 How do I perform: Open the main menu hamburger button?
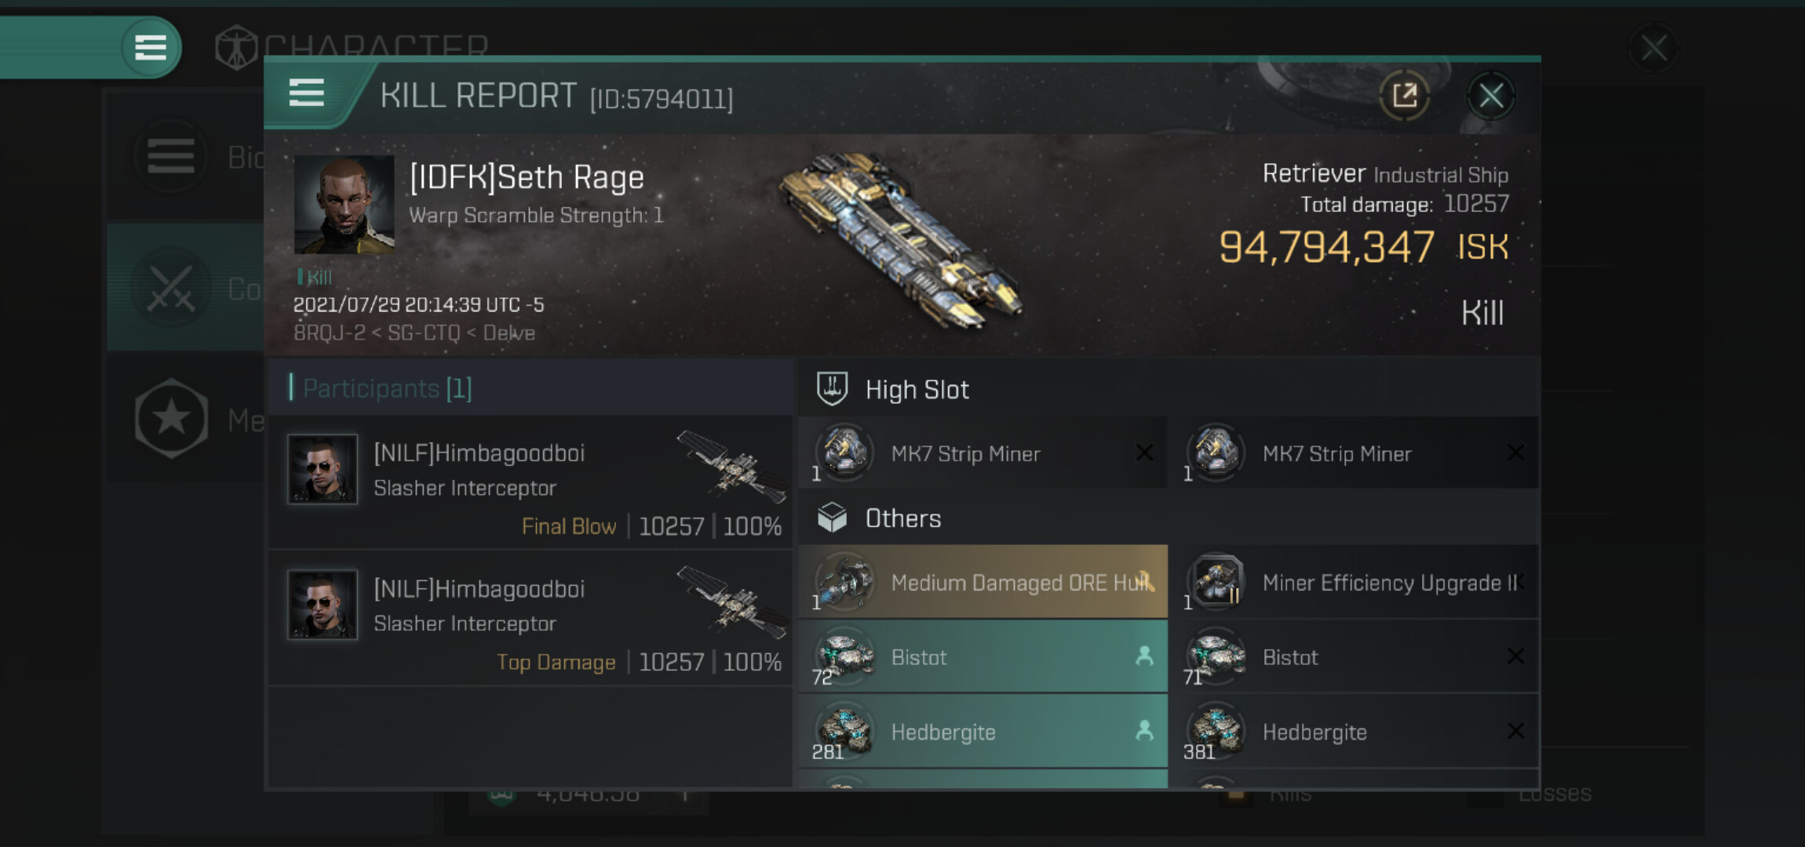click(x=150, y=47)
